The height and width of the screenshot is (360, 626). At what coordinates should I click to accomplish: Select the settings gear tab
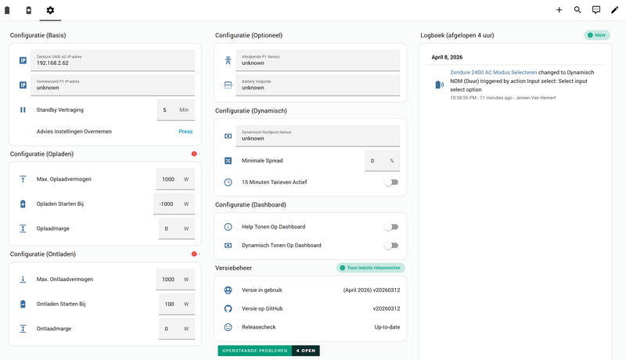[x=50, y=10]
